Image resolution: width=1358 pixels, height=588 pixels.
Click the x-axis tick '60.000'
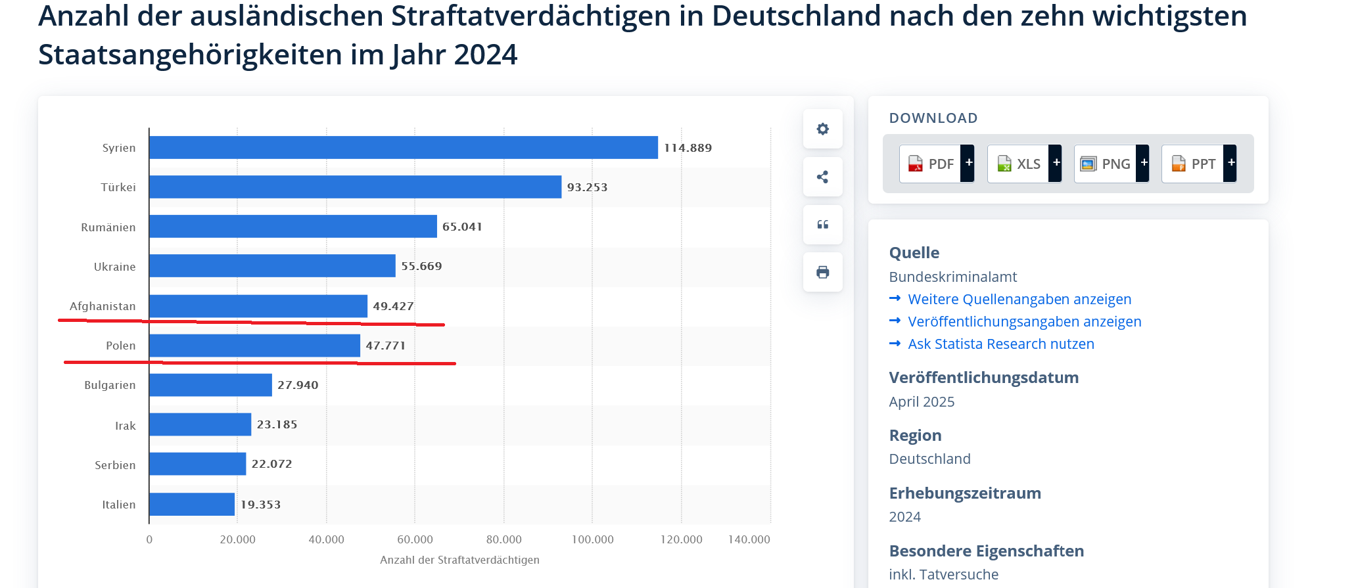tap(415, 539)
